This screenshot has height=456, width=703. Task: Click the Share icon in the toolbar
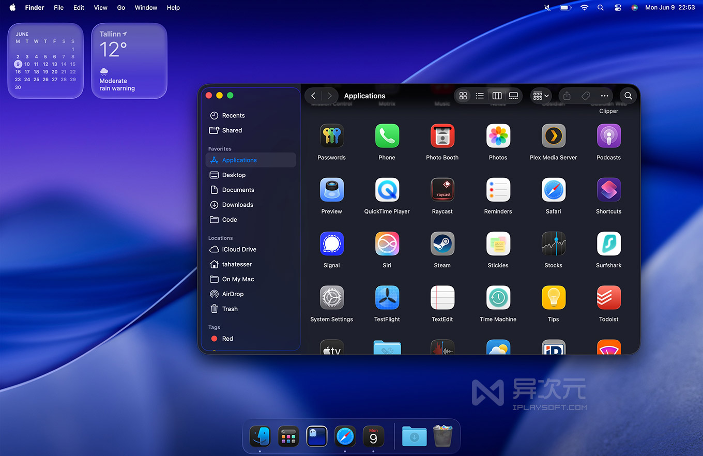coord(566,96)
